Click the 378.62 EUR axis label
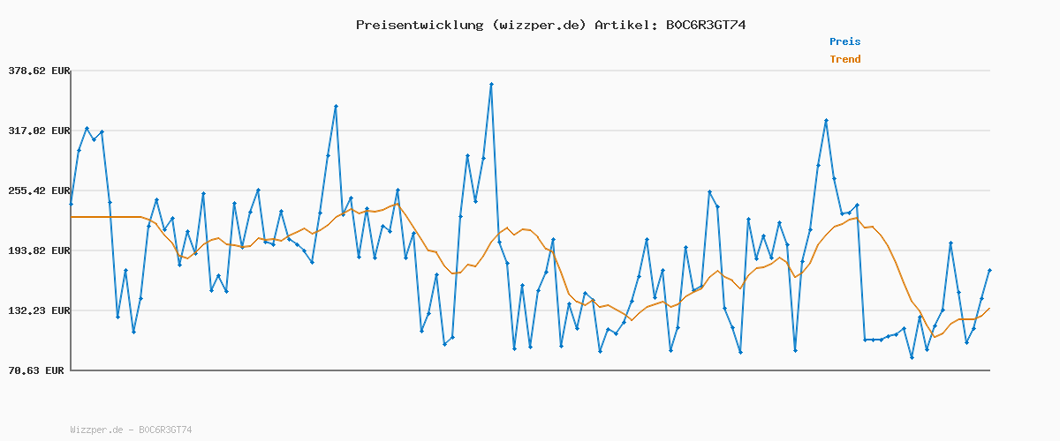This screenshot has width=1060, height=441. click(x=38, y=71)
